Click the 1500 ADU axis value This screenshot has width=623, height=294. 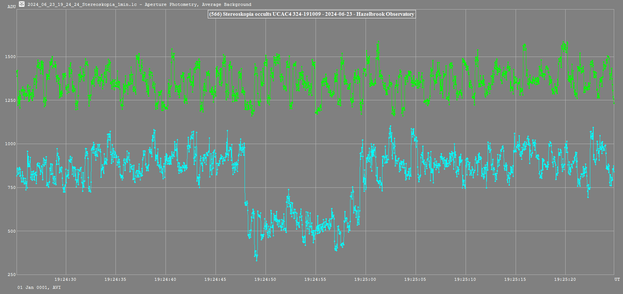[x=10, y=57]
